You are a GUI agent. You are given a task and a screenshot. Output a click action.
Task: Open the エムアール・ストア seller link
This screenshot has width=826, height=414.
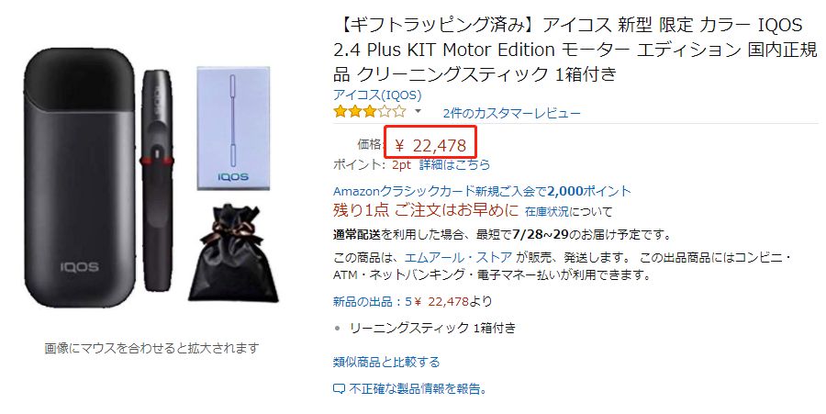pos(458,258)
